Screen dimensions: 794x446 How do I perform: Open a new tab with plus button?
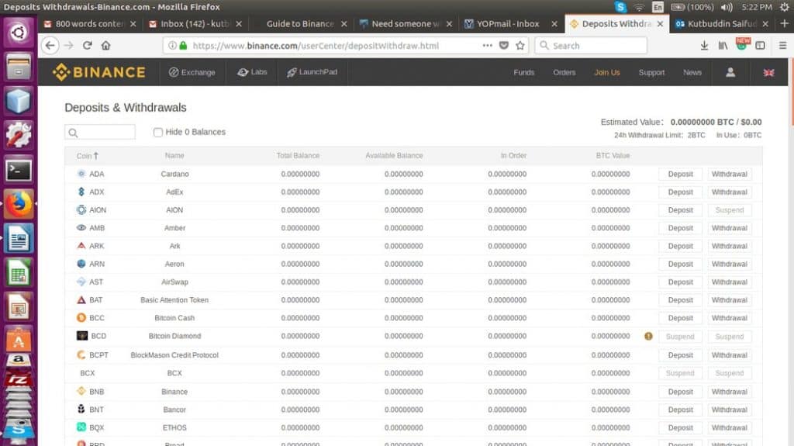(x=784, y=23)
